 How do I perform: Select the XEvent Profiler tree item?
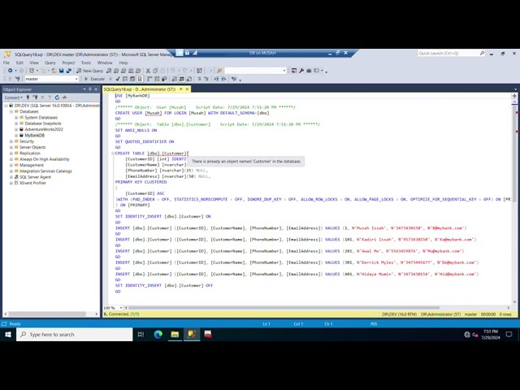(32, 183)
